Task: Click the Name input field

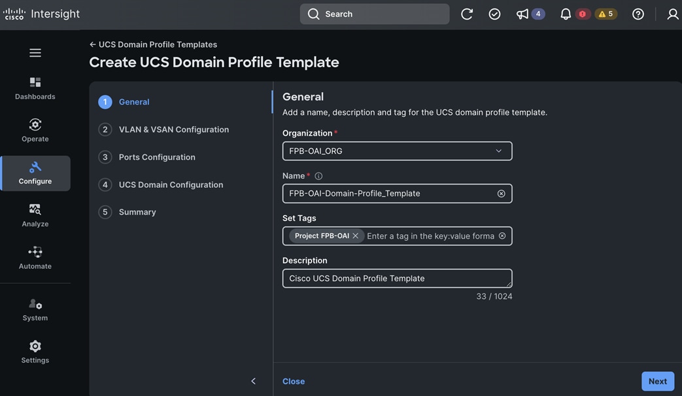Action: pyautogui.click(x=397, y=194)
